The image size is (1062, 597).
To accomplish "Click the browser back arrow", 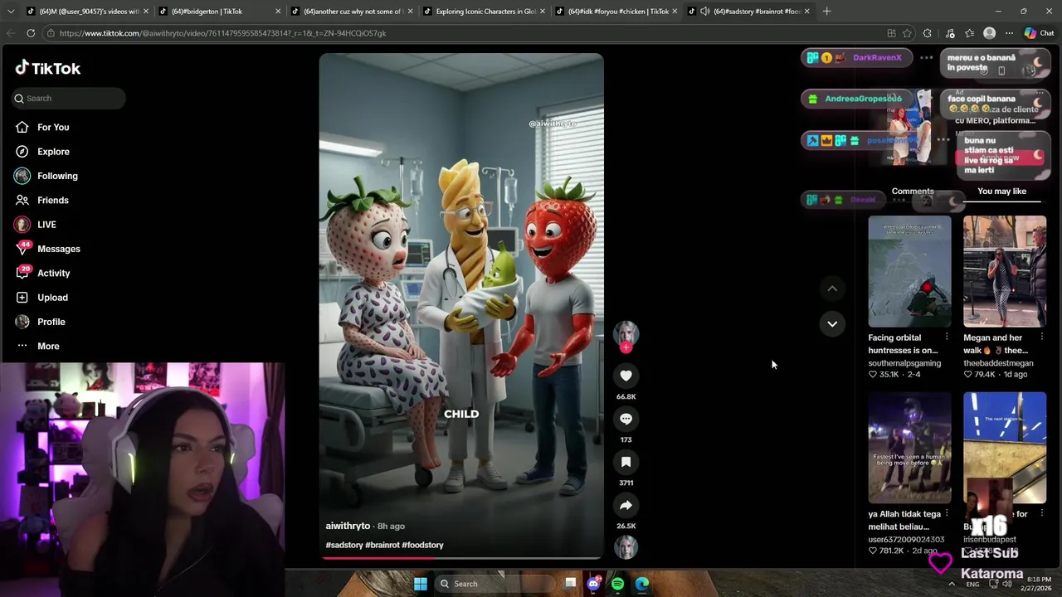I will coord(11,33).
